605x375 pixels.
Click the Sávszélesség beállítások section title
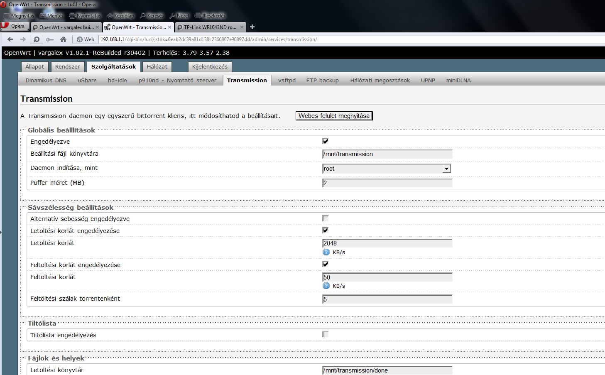point(71,208)
